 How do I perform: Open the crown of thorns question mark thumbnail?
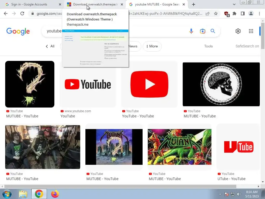30,84
